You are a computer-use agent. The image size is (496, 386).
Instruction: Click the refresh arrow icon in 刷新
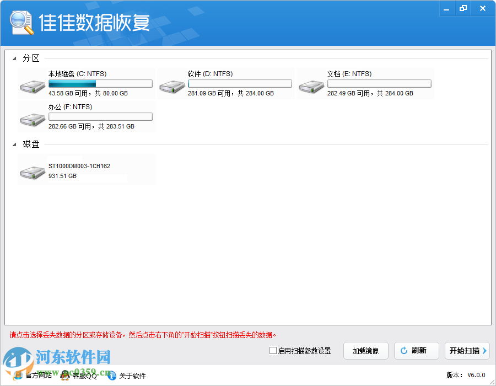(x=403, y=351)
